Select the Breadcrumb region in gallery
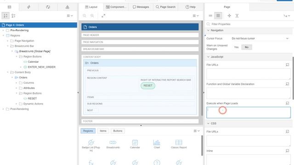The width and height of the screenshot is (294, 165). [113, 144]
